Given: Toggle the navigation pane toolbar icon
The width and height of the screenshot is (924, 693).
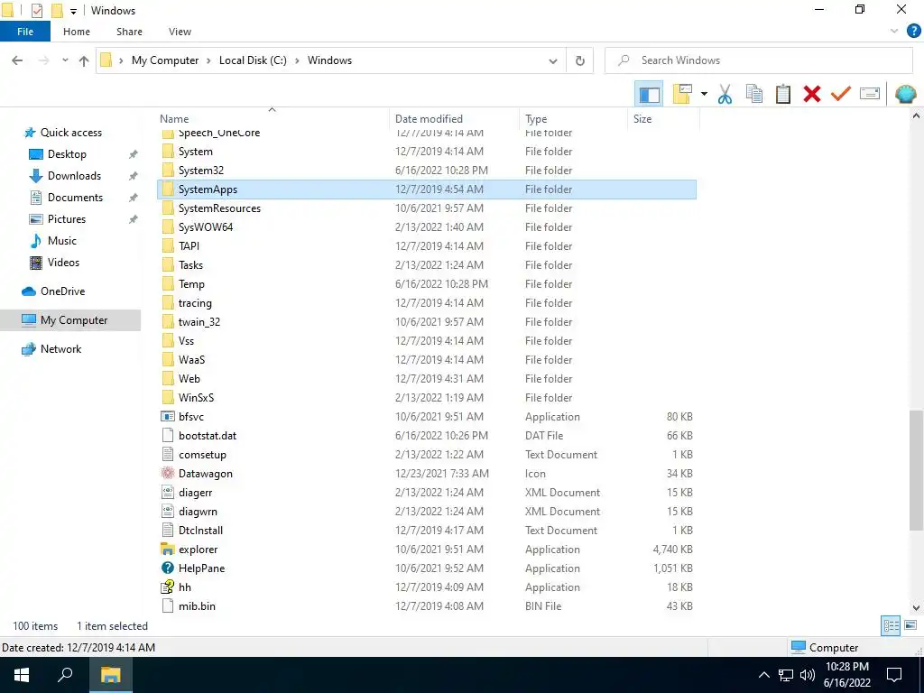Looking at the screenshot, I should pyautogui.click(x=649, y=94).
